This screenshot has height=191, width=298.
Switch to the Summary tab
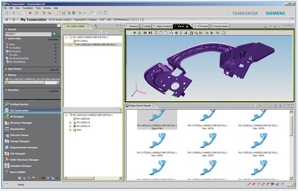132,27
